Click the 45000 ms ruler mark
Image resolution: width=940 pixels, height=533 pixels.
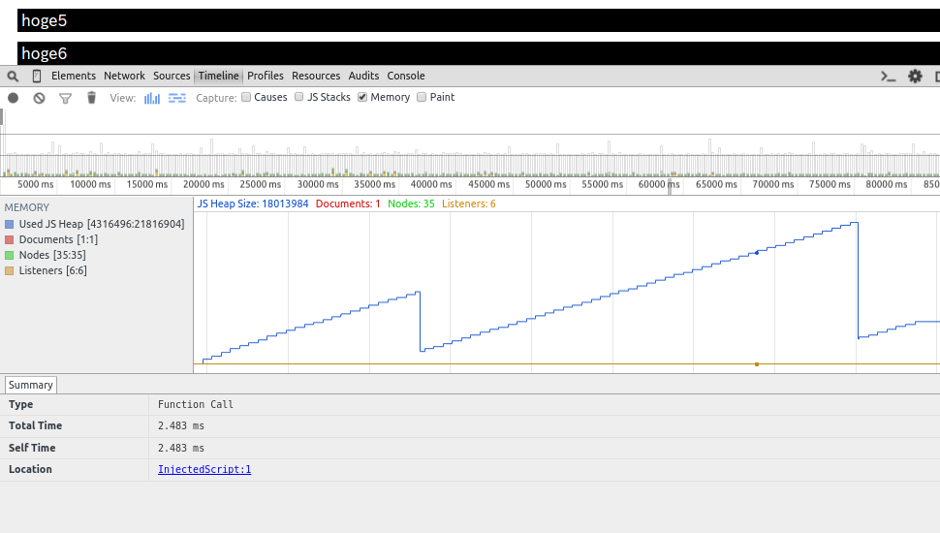[488, 185]
